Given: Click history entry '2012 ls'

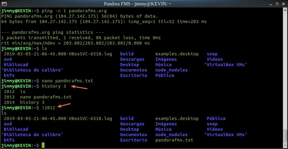Looking at the screenshot, I should point(15,92).
